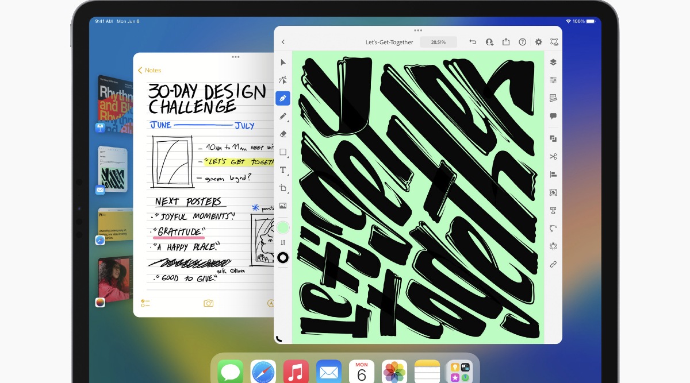Open Music app from the dock
This screenshot has width=690, height=383.
pos(296,372)
